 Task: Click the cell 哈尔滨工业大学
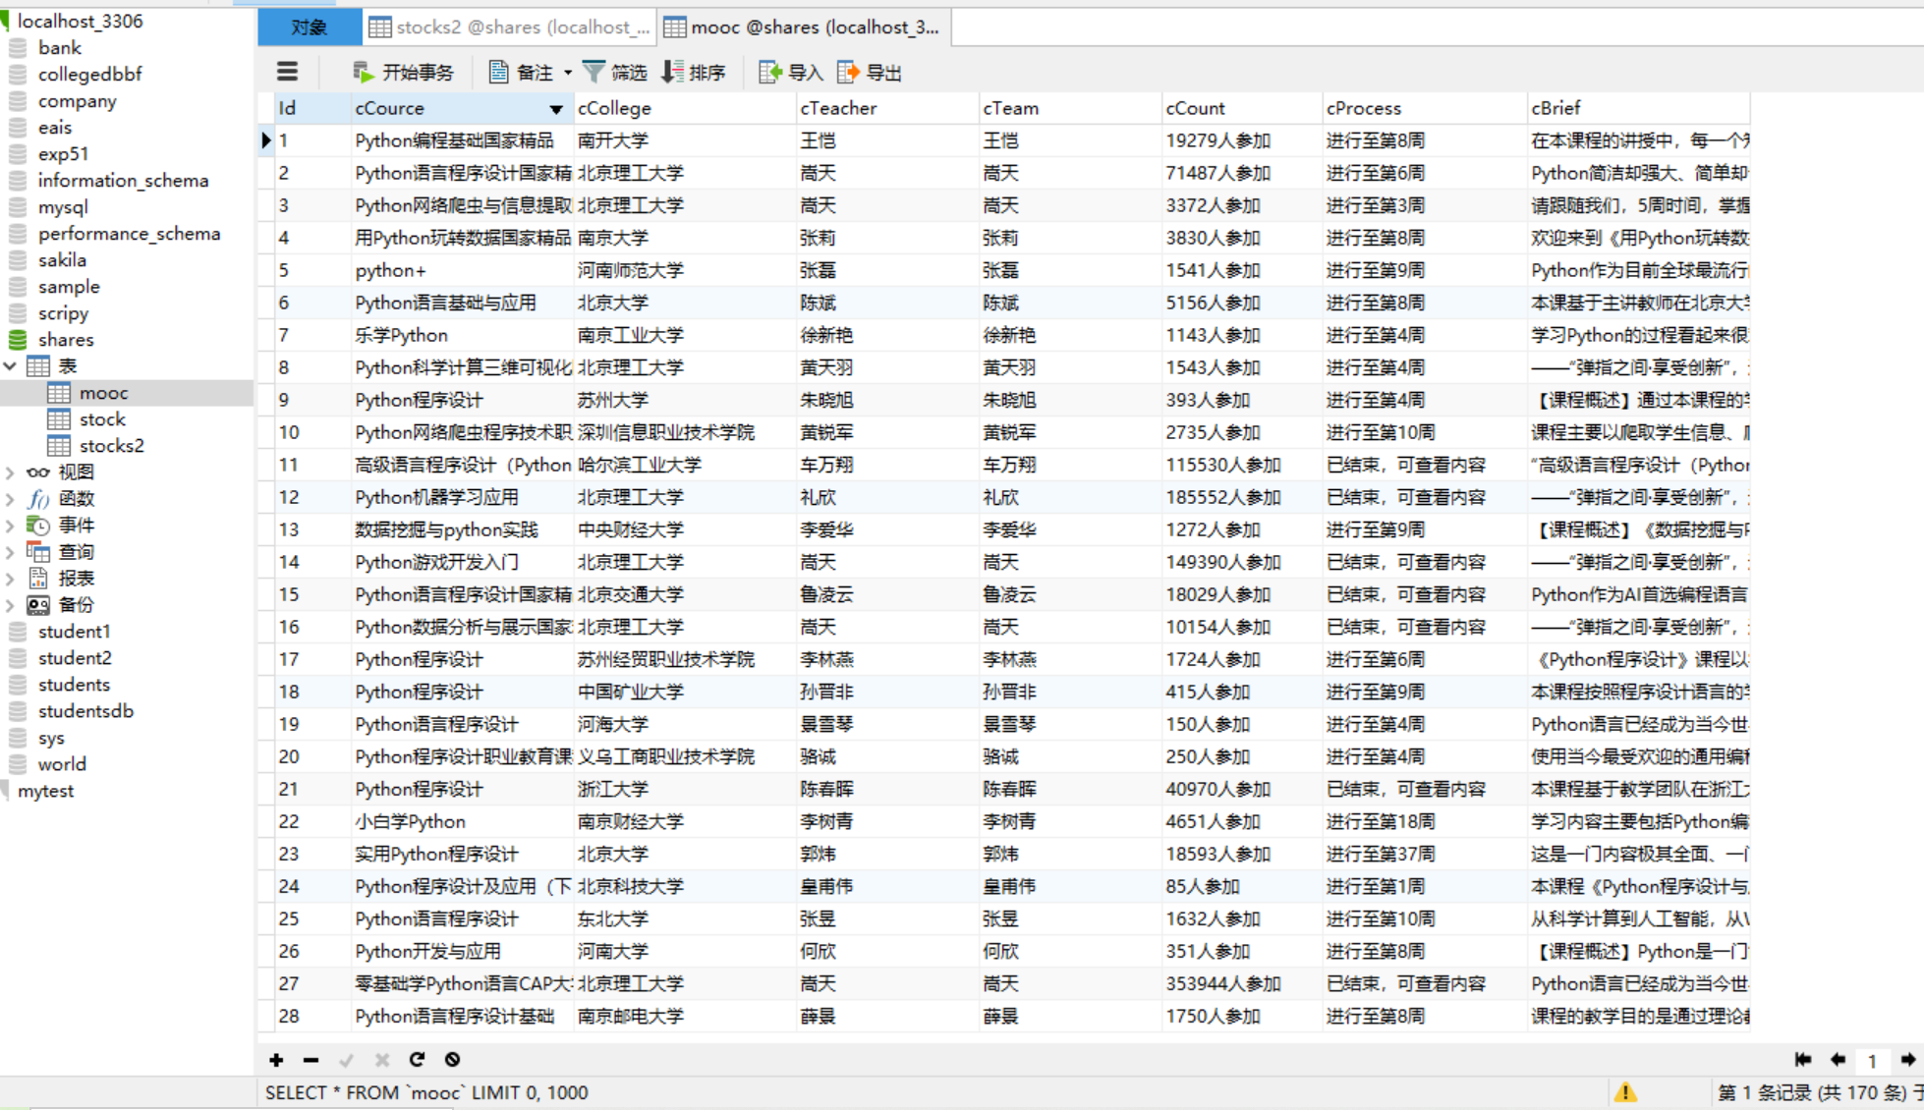[x=684, y=465]
